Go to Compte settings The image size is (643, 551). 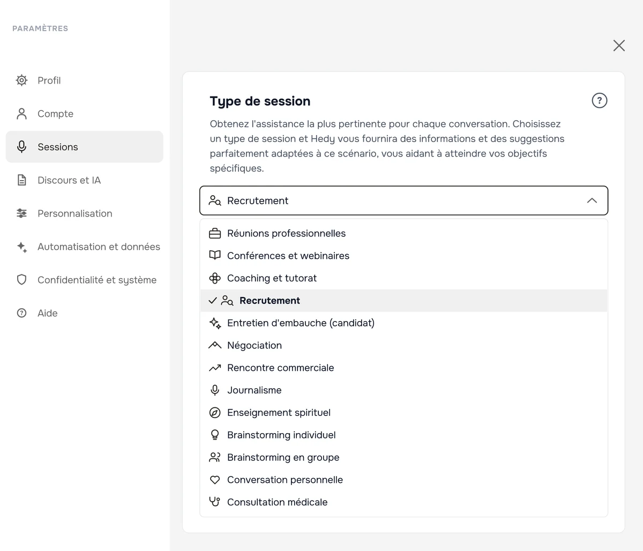pos(85,114)
